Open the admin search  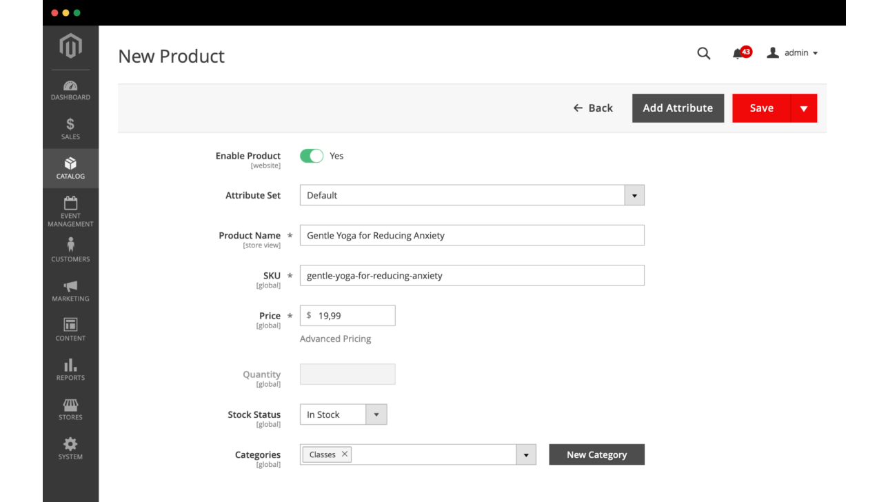point(703,52)
